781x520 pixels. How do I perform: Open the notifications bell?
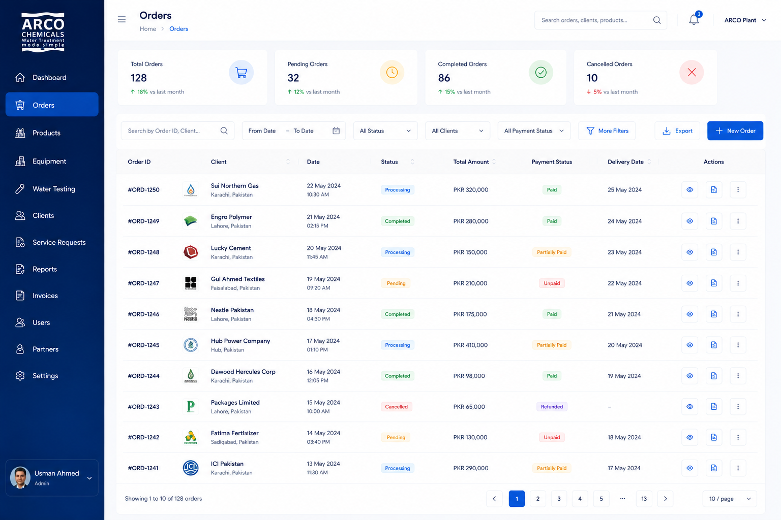pyautogui.click(x=694, y=20)
